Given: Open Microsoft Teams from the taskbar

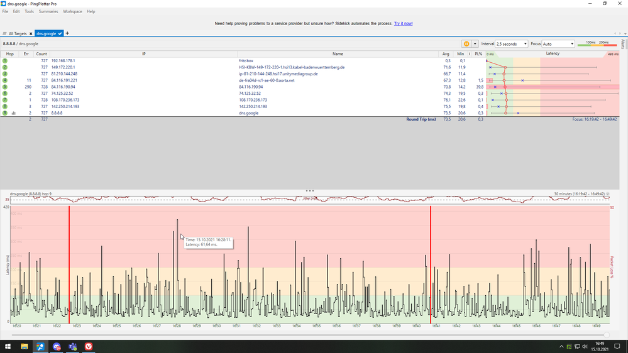Looking at the screenshot, I should click(73, 346).
